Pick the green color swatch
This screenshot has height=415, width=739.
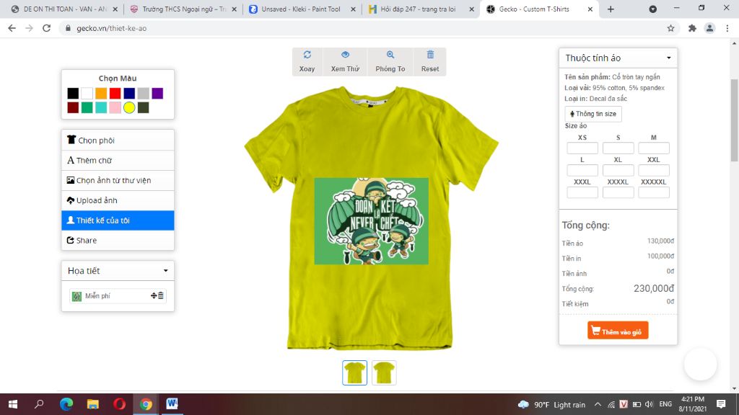point(87,107)
